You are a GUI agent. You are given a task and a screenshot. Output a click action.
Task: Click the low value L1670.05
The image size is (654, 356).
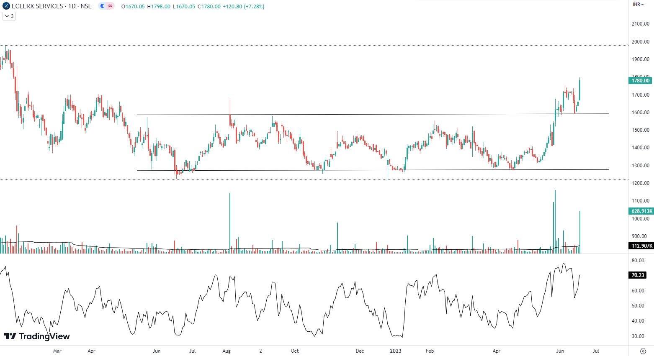(x=183, y=6)
